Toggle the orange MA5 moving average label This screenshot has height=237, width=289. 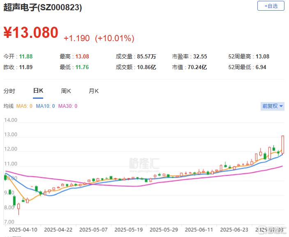click(x=24, y=106)
